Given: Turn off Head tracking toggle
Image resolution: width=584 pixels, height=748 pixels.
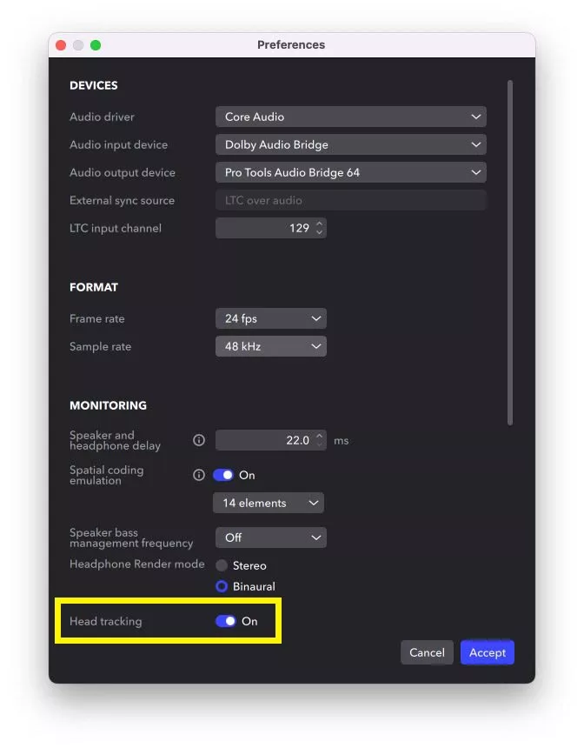Looking at the screenshot, I should tap(225, 621).
